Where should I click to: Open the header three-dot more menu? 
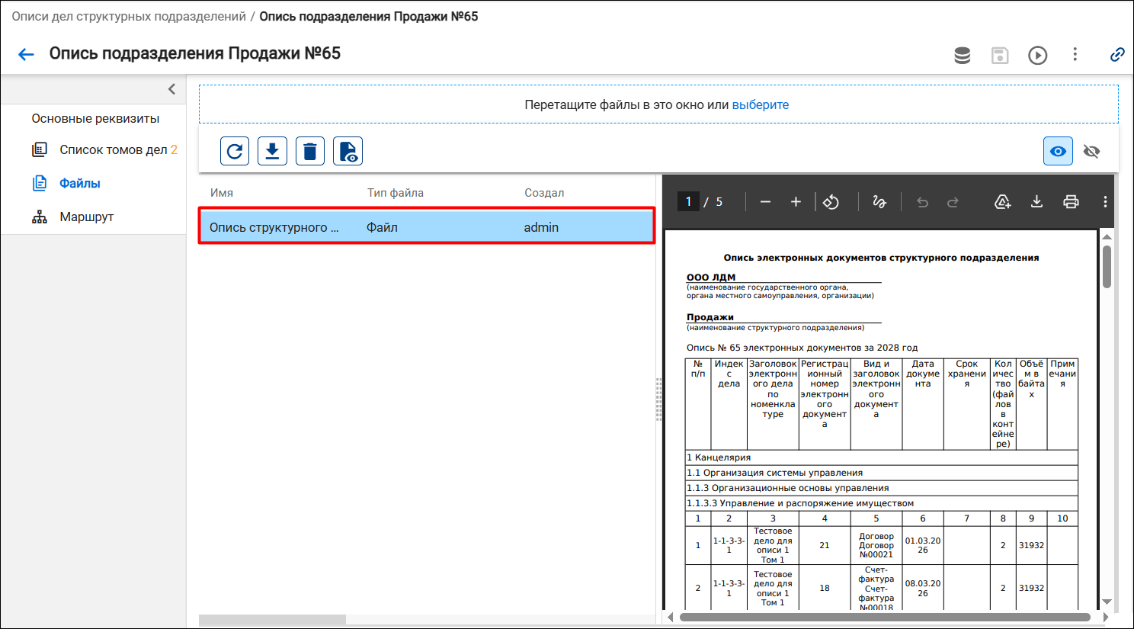pyautogui.click(x=1075, y=54)
